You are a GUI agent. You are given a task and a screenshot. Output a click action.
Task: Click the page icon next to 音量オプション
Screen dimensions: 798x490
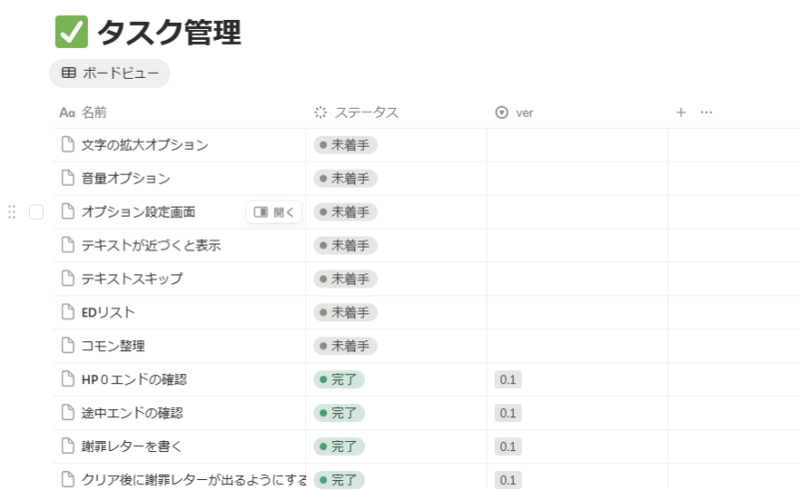point(68,179)
